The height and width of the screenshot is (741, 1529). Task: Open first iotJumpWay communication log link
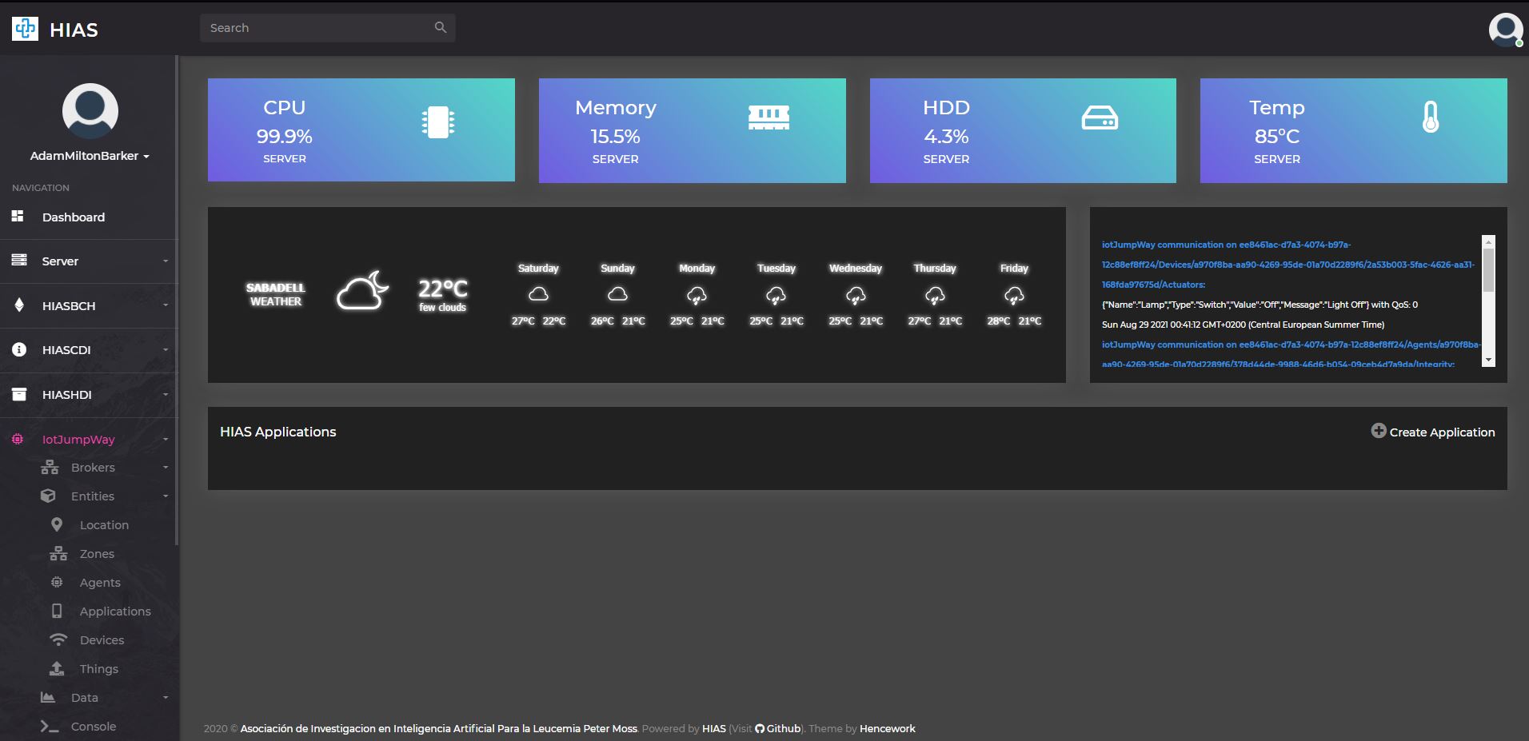tap(1287, 265)
